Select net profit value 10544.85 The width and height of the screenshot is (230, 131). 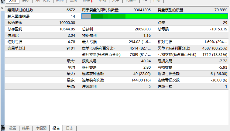67,29
